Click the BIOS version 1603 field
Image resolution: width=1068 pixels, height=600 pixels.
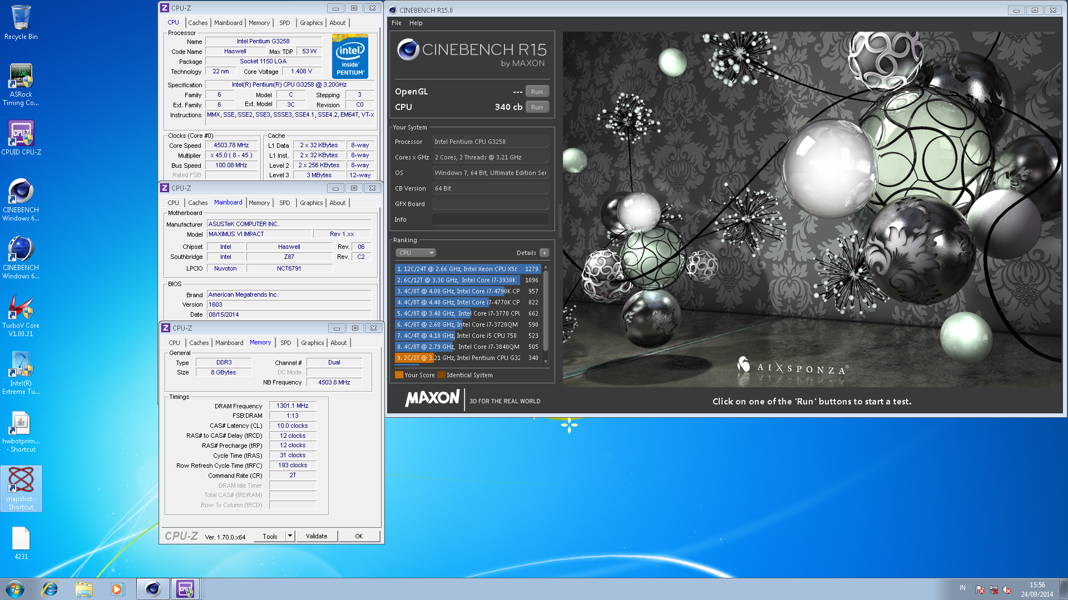pyautogui.click(x=289, y=304)
